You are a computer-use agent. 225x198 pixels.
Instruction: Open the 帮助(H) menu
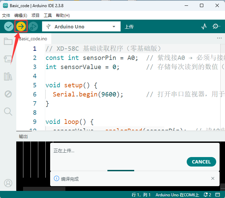[x=63, y=16]
